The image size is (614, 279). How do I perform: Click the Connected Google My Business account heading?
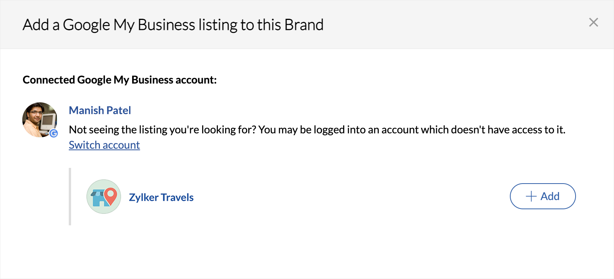click(x=119, y=80)
